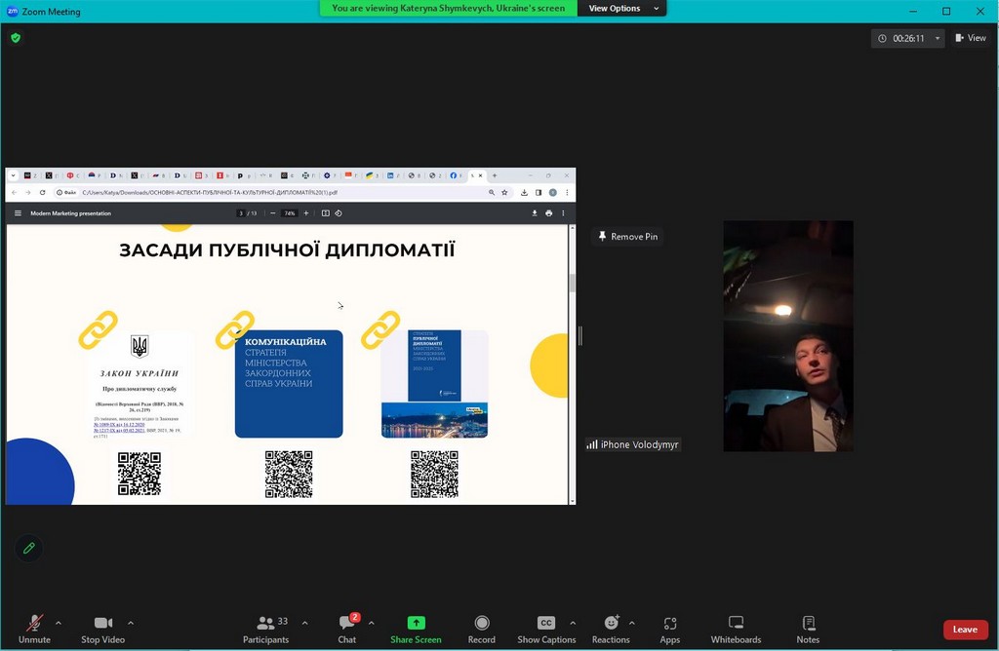Click the Record button icon

481,624
